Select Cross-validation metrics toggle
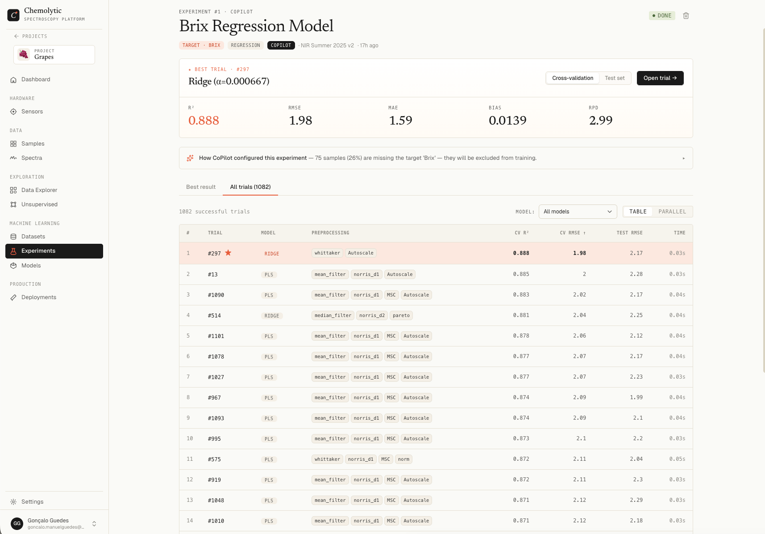 [x=573, y=78]
